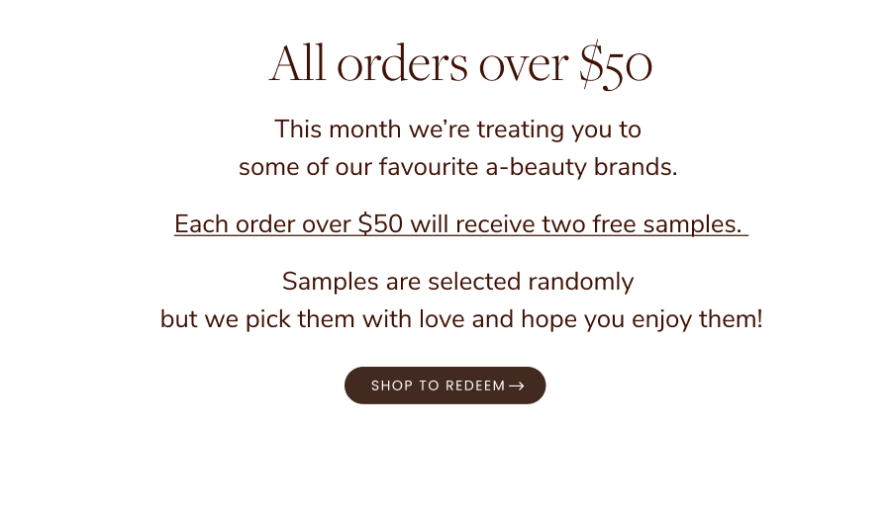The width and height of the screenshot is (891, 514).
Task: Click the word 'REDEEM' on the dark button
Action: point(475,385)
